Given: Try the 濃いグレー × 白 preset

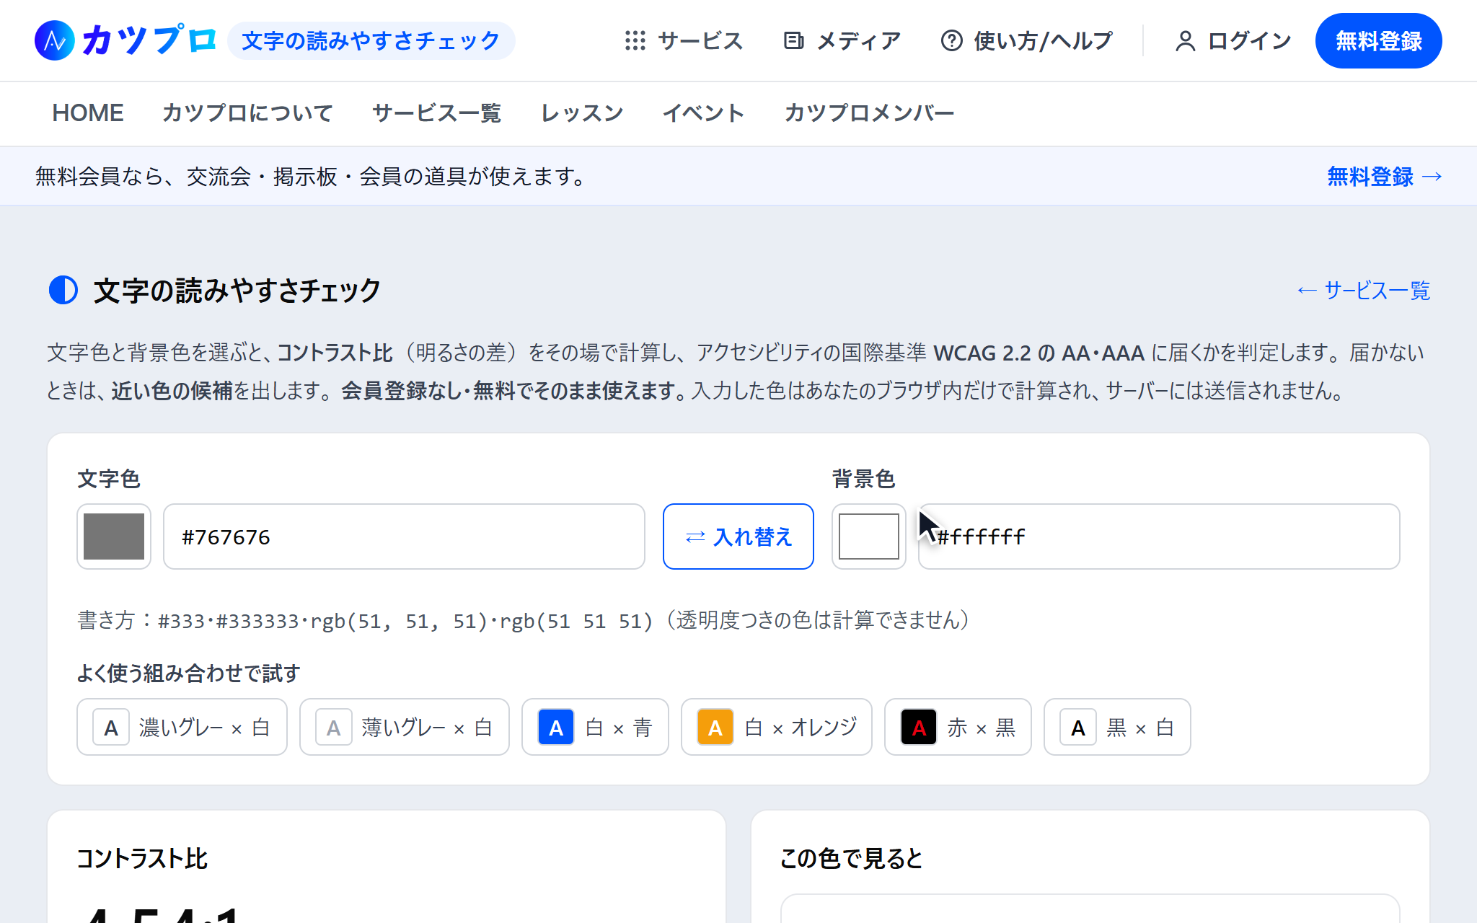Looking at the screenshot, I should pos(182,727).
